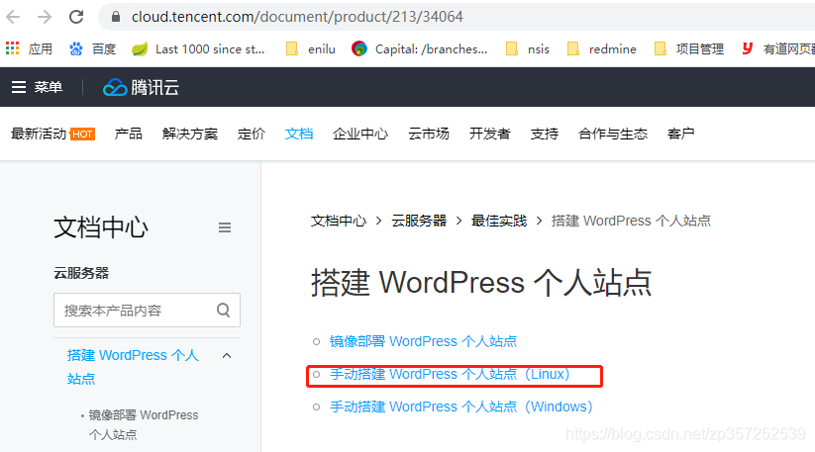The height and width of the screenshot is (452, 815).
Task: Open link 手动搭建 WordPress 个人站点 (Windows)
Action: [461, 407]
